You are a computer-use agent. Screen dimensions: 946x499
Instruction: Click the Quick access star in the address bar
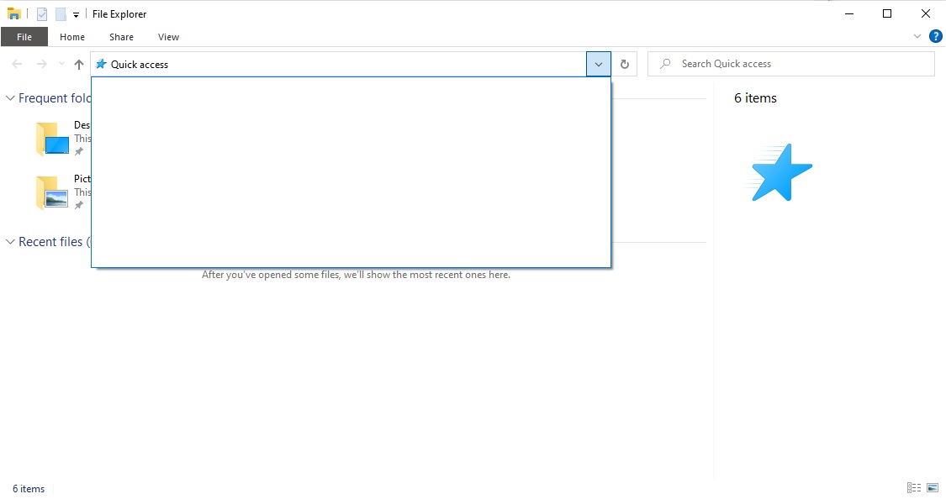100,63
